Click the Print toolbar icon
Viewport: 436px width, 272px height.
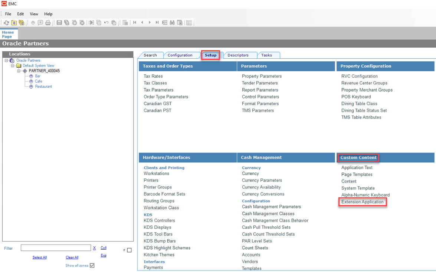click(x=48, y=23)
